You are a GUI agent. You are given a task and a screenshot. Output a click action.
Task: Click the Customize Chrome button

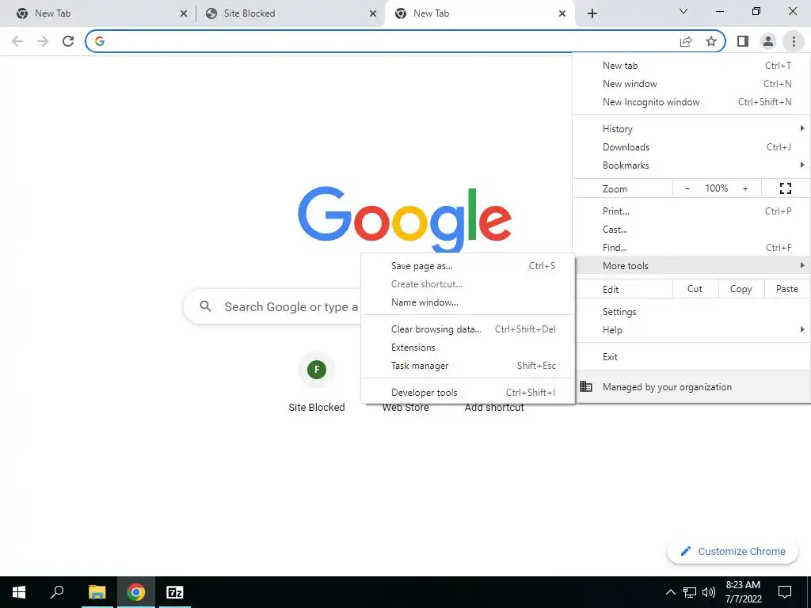pyautogui.click(x=733, y=551)
